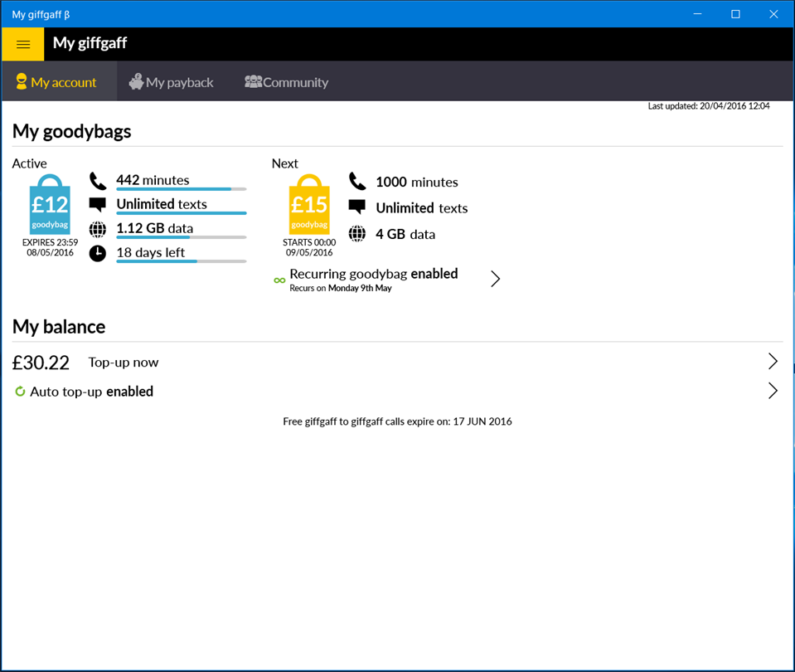Click Free giffgaff to giffgaff calls expiry text

point(398,421)
